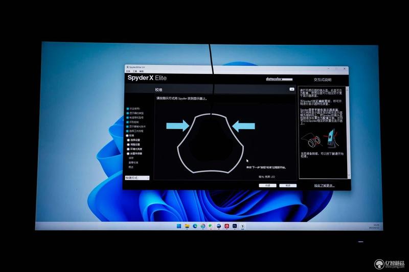Open the green WeChat taskbar icon
409x272 pixels.
tap(211, 226)
